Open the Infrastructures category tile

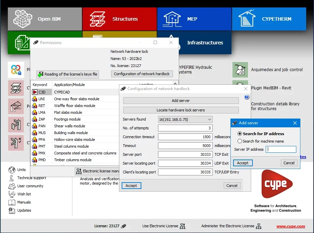[205, 42]
